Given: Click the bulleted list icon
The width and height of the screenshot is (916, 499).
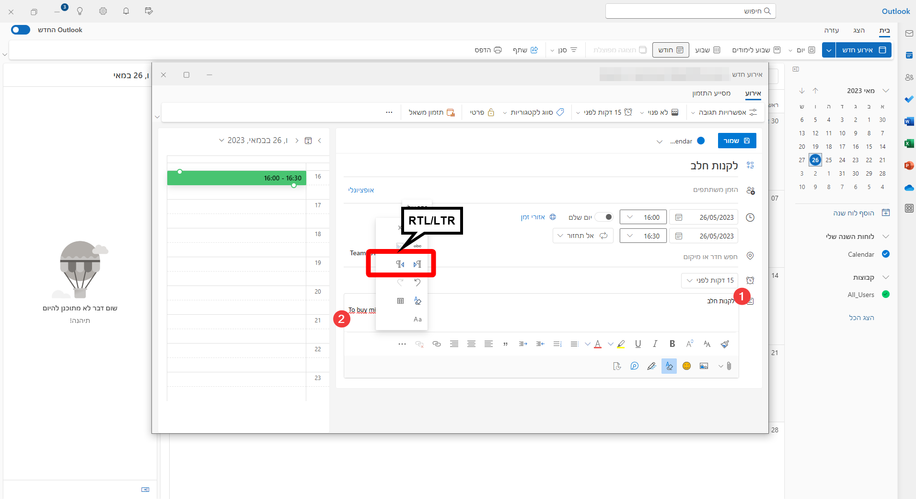Looking at the screenshot, I should (574, 344).
